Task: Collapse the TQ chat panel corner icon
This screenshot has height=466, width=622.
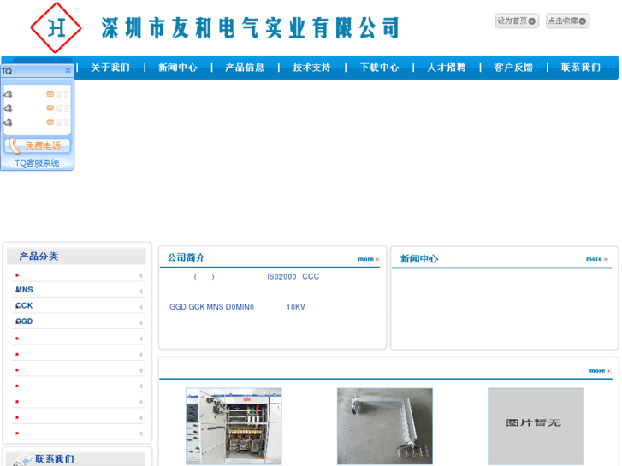Action: pyautogui.click(x=68, y=71)
